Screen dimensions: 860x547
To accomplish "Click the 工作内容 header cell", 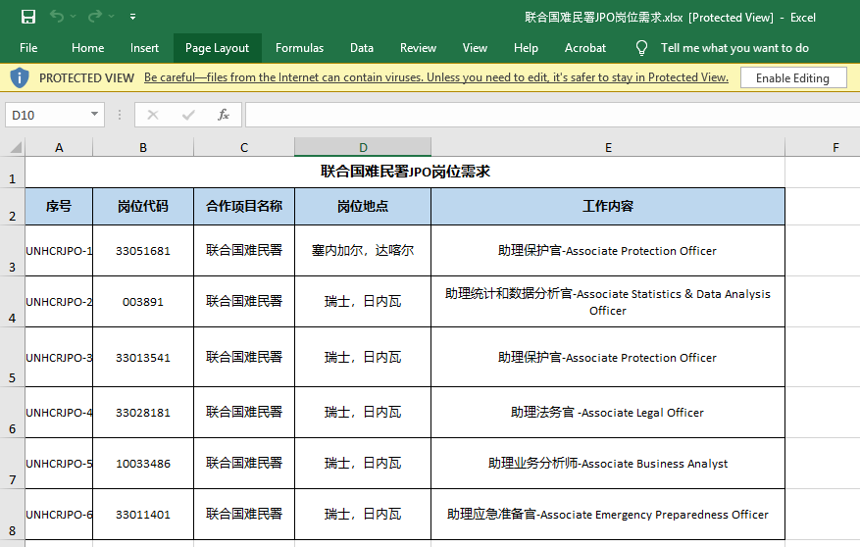I will pos(608,207).
